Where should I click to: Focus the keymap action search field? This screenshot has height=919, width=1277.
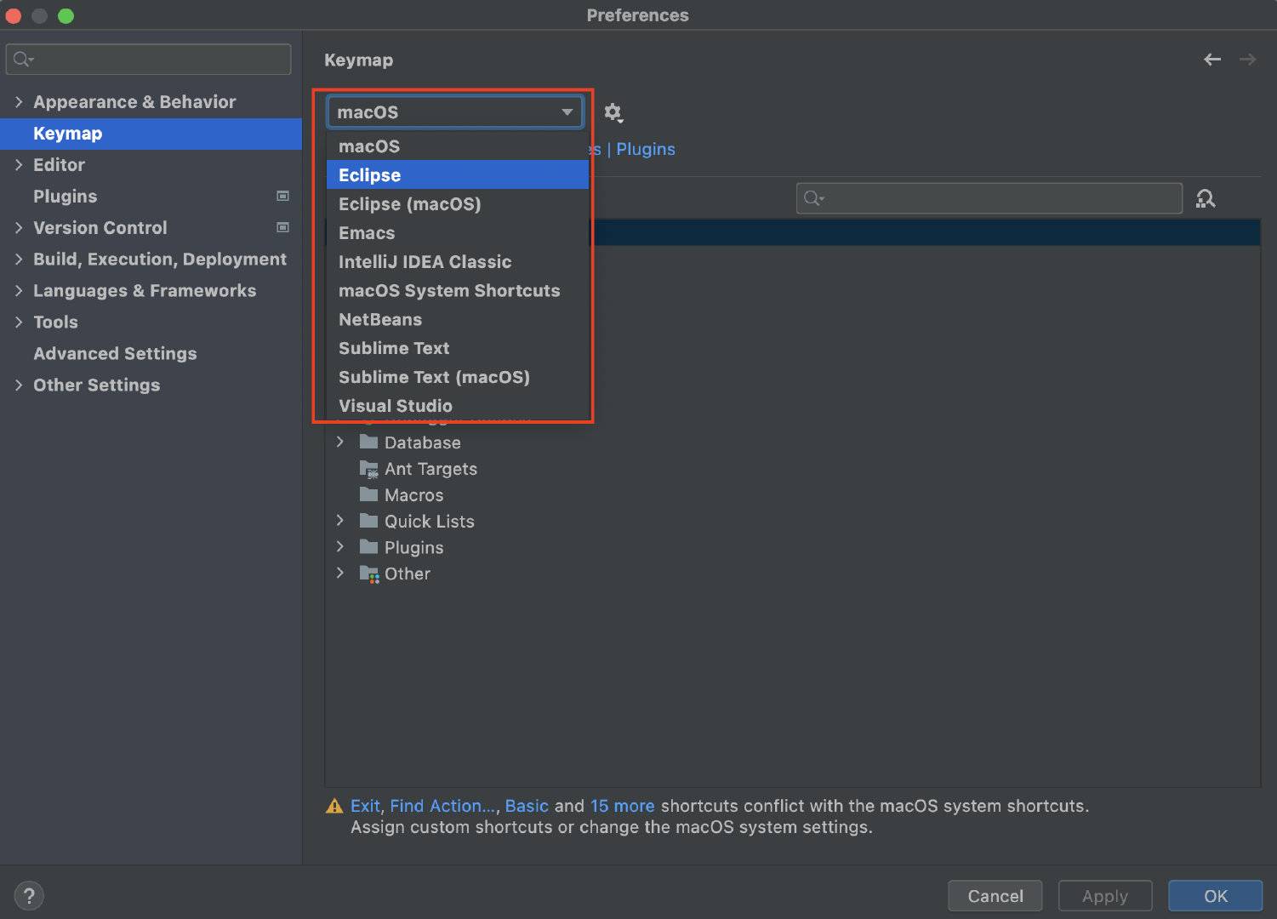[x=989, y=198]
